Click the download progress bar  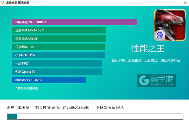click(x=95, y=116)
